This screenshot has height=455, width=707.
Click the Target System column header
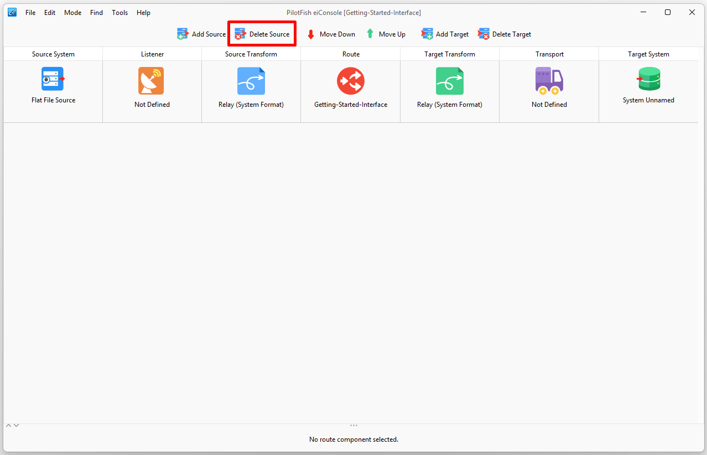coord(648,54)
